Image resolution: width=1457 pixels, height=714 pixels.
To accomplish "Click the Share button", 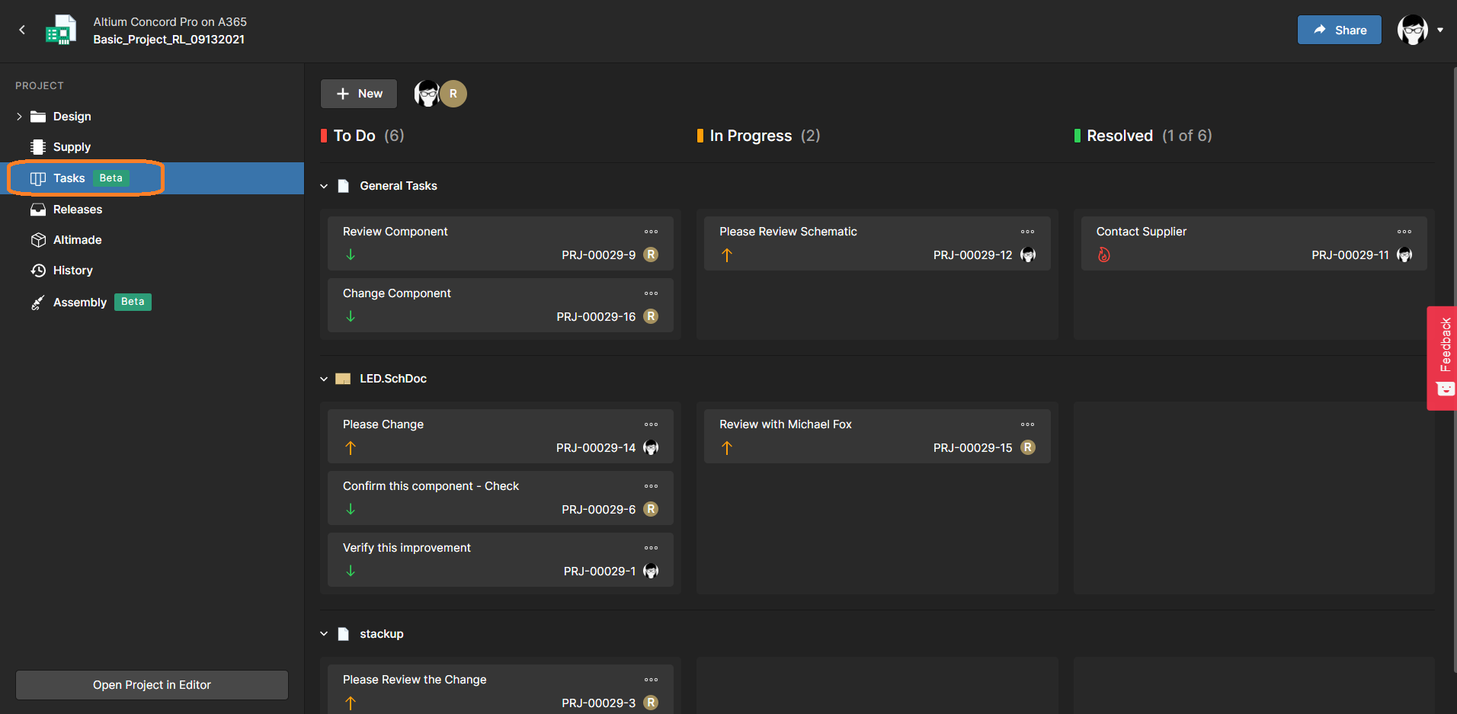I will click(x=1339, y=30).
